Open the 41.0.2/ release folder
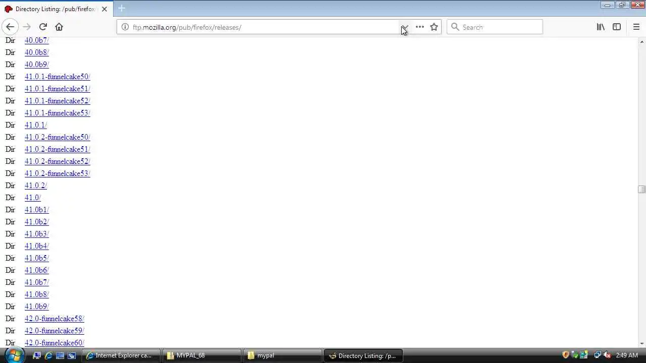The width and height of the screenshot is (646, 363). (x=36, y=186)
